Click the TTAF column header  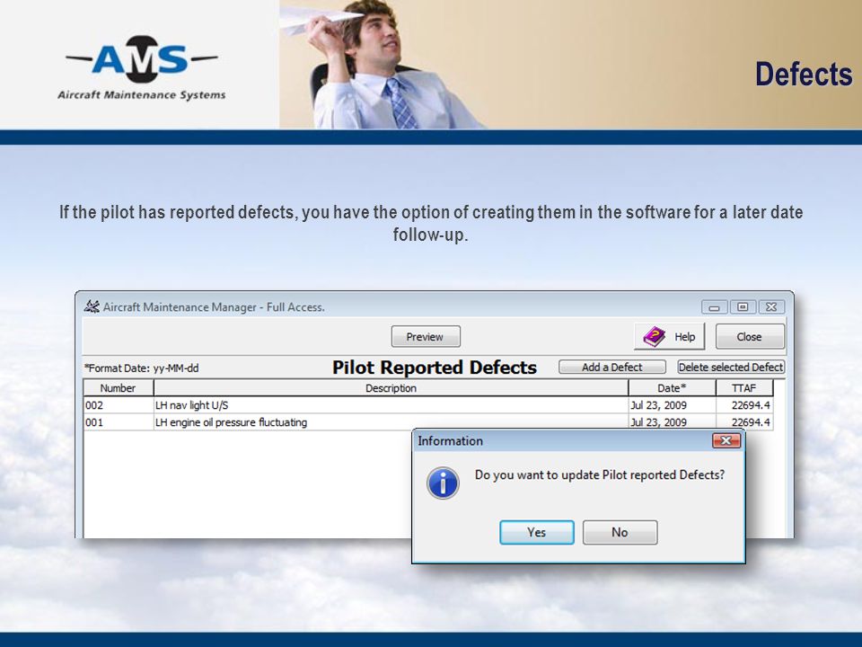(x=744, y=388)
